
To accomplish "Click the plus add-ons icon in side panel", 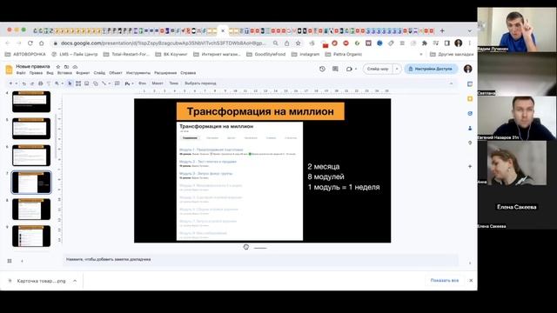I will [470, 166].
